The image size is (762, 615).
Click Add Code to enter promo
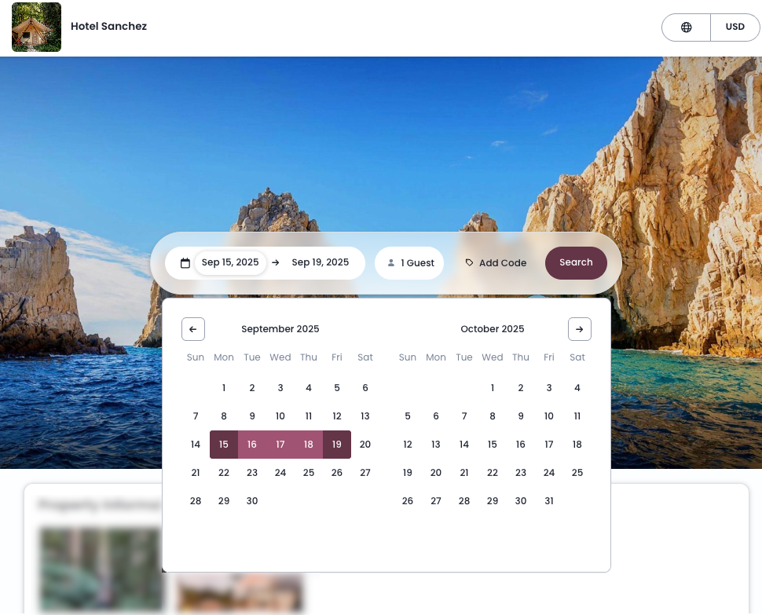click(502, 263)
